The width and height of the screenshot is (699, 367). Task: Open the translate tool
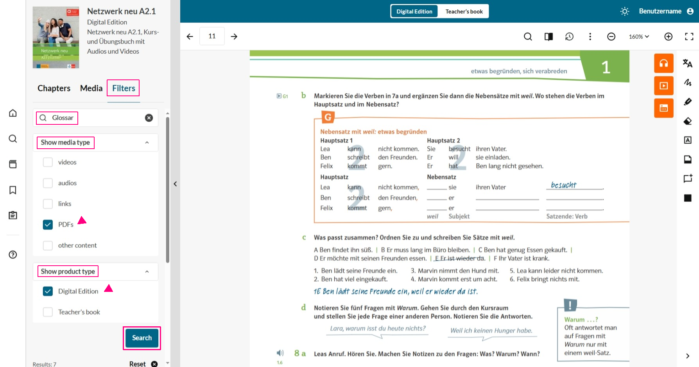point(688,63)
